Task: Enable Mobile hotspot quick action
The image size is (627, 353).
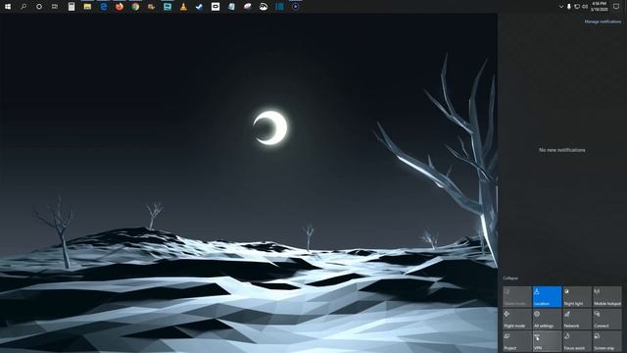Action: coord(607,296)
